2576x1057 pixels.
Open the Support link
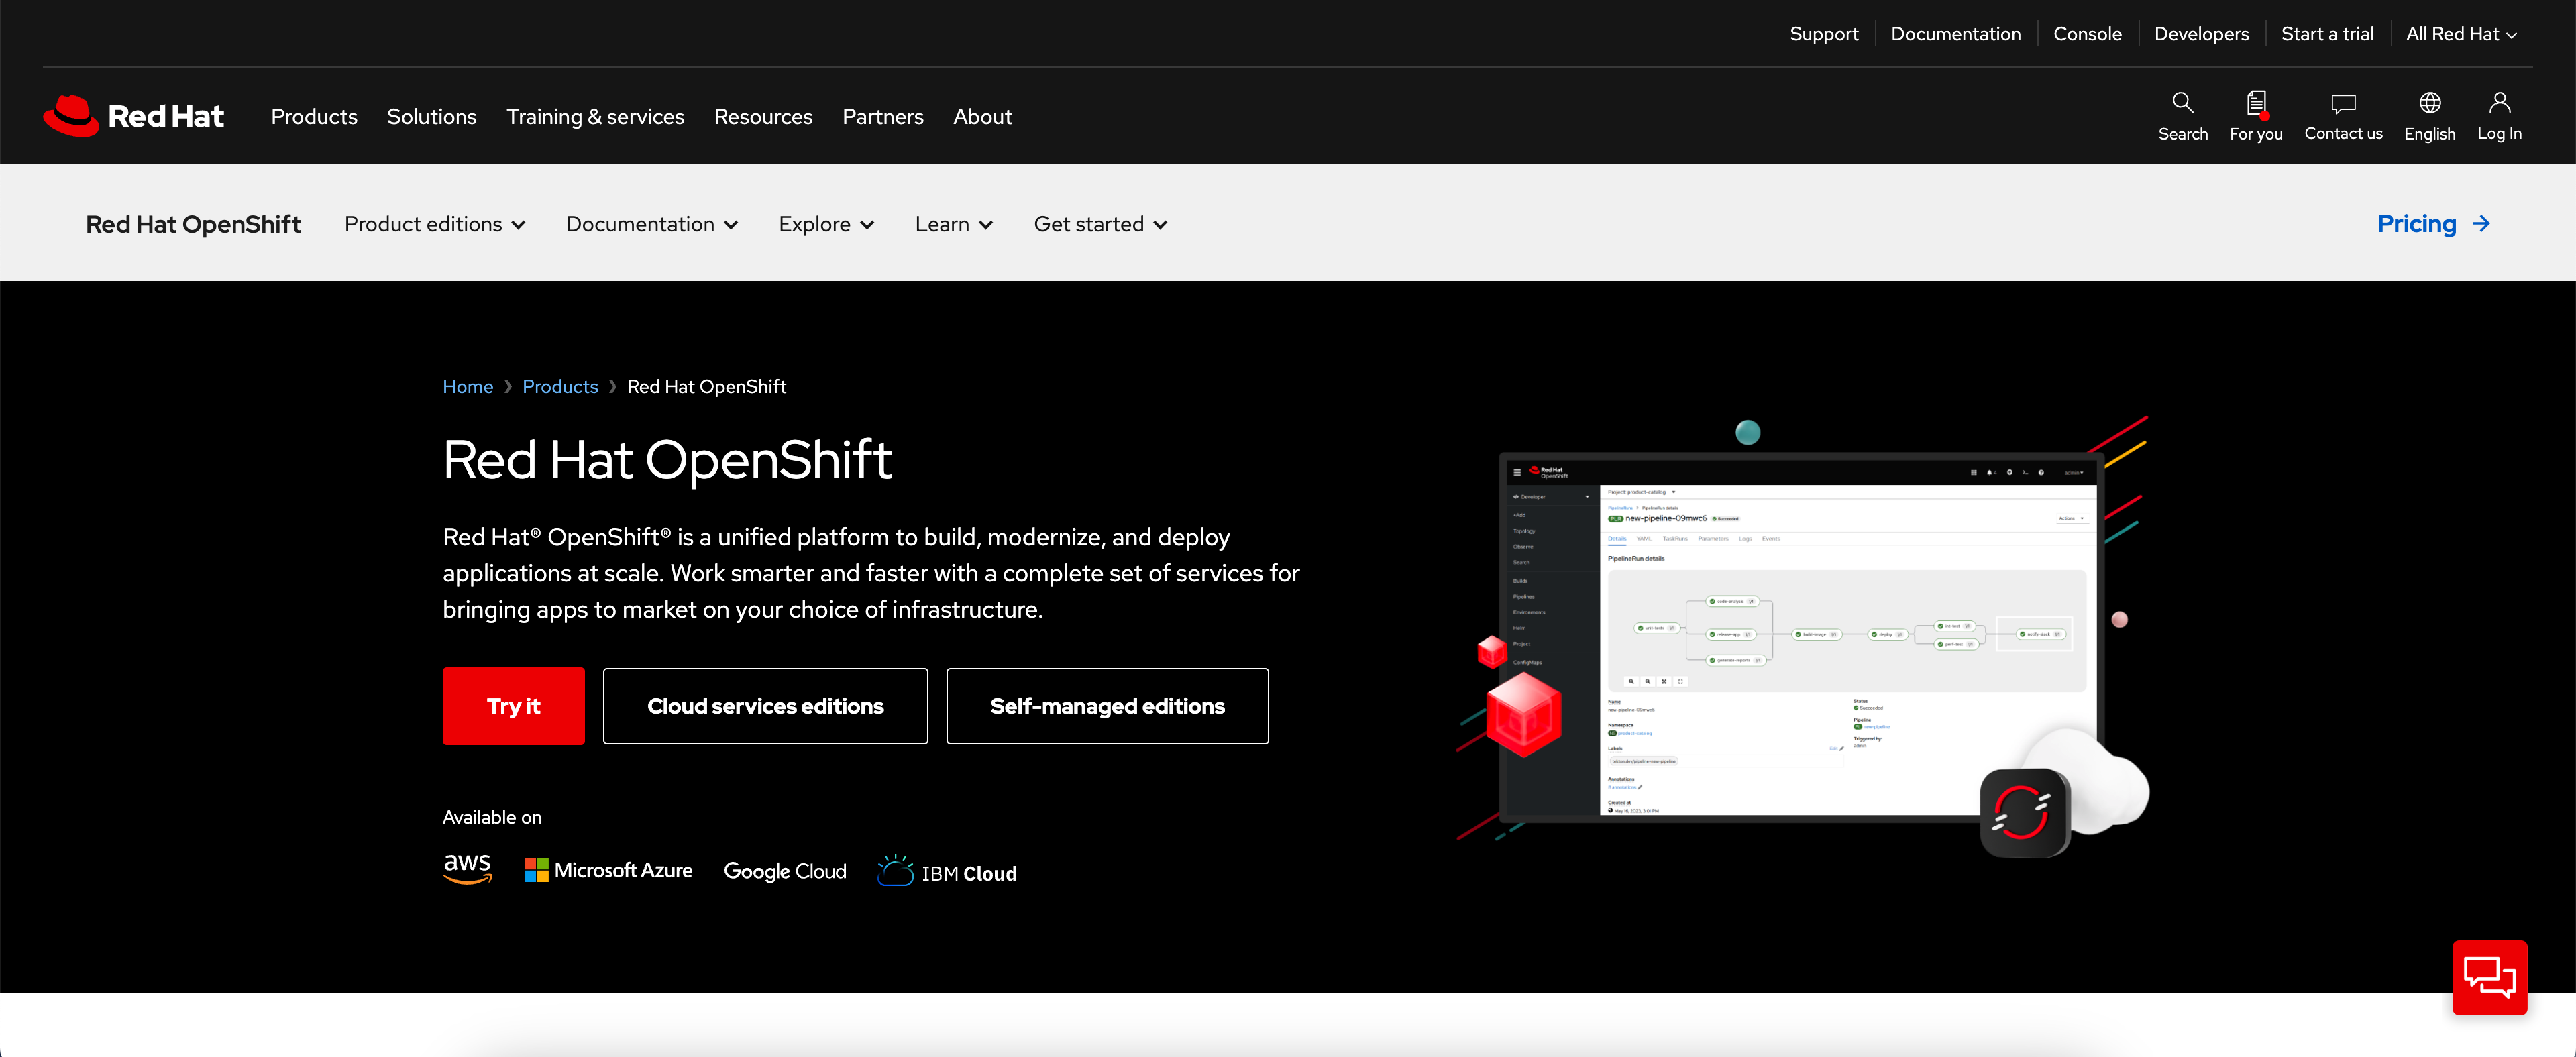click(x=1824, y=34)
